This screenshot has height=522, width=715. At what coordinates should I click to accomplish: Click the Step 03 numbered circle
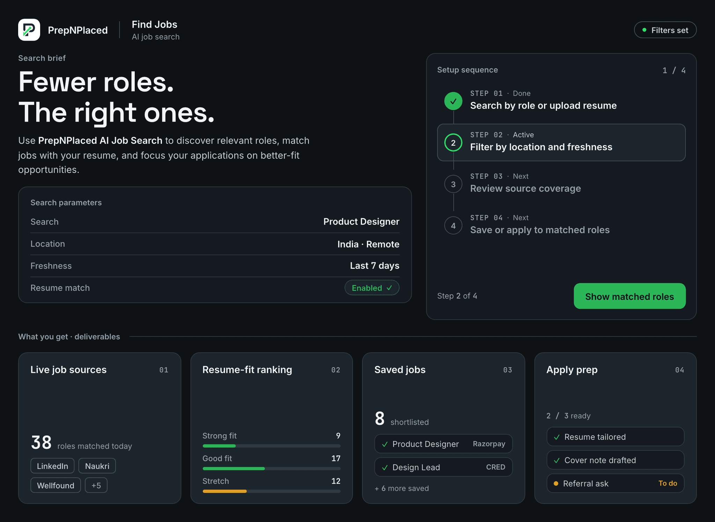[x=453, y=184]
